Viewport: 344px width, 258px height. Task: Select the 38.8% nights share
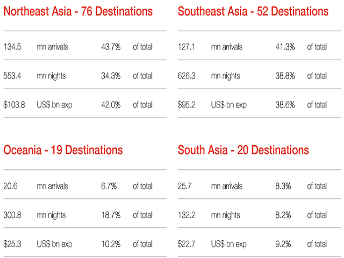point(284,76)
